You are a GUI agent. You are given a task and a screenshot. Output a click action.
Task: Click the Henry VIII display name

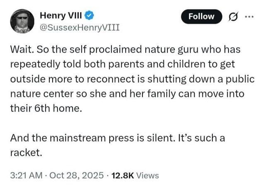[x=61, y=16]
